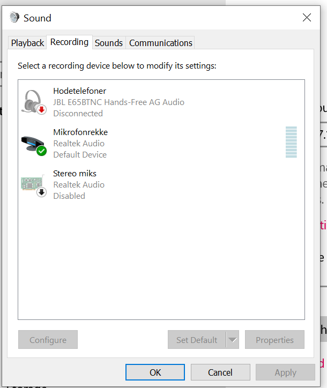Close the Sound dialog window
Screen dimensions: 327x388
point(307,18)
